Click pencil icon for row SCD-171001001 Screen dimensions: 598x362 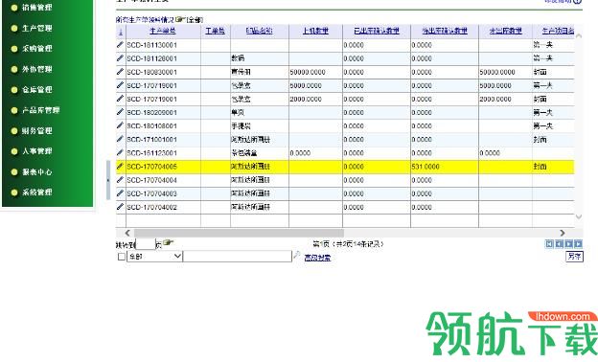[x=120, y=140]
